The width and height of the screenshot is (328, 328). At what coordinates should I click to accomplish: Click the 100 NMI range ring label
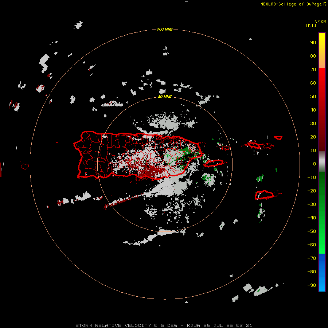click(x=165, y=29)
